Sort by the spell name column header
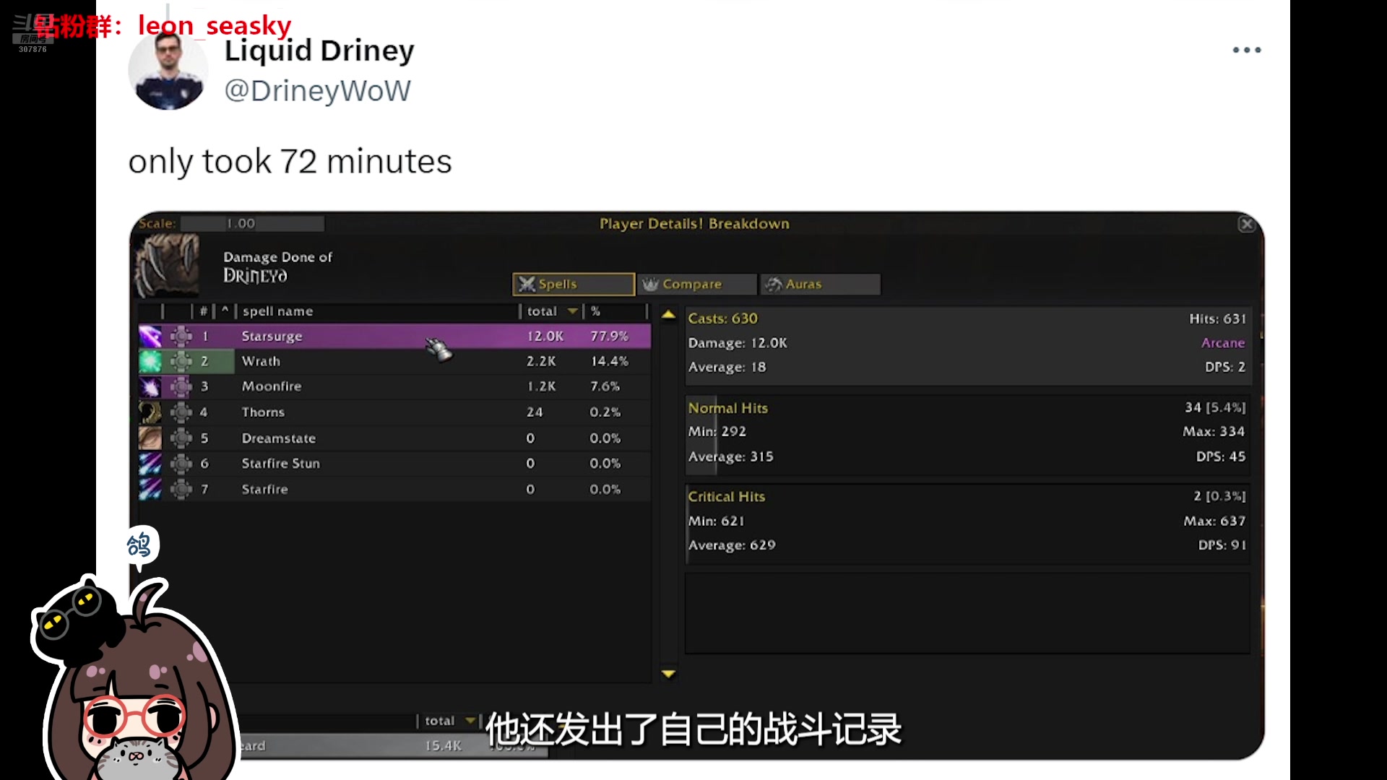This screenshot has height=780, width=1387. [277, 311]
